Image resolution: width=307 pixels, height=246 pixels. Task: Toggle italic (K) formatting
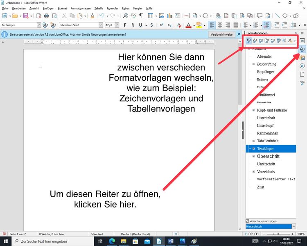pos(133,25)
